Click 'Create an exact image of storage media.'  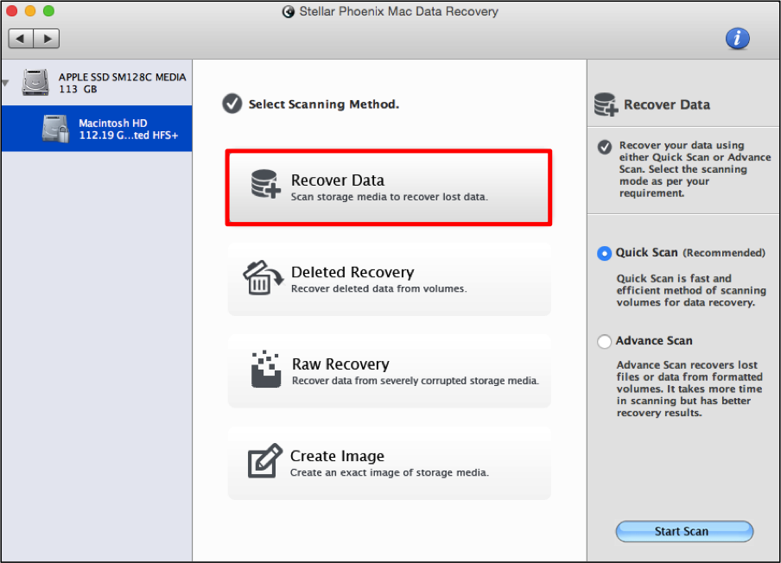[390, 472]
